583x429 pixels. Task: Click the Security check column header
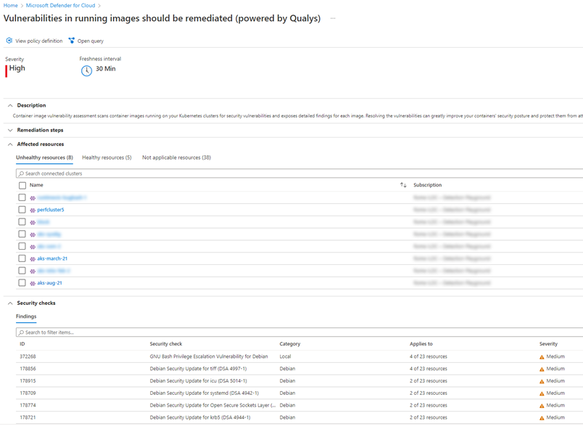click(166, 344)
